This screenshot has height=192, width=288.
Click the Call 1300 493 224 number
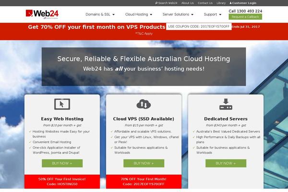click(x=245, y=11)
